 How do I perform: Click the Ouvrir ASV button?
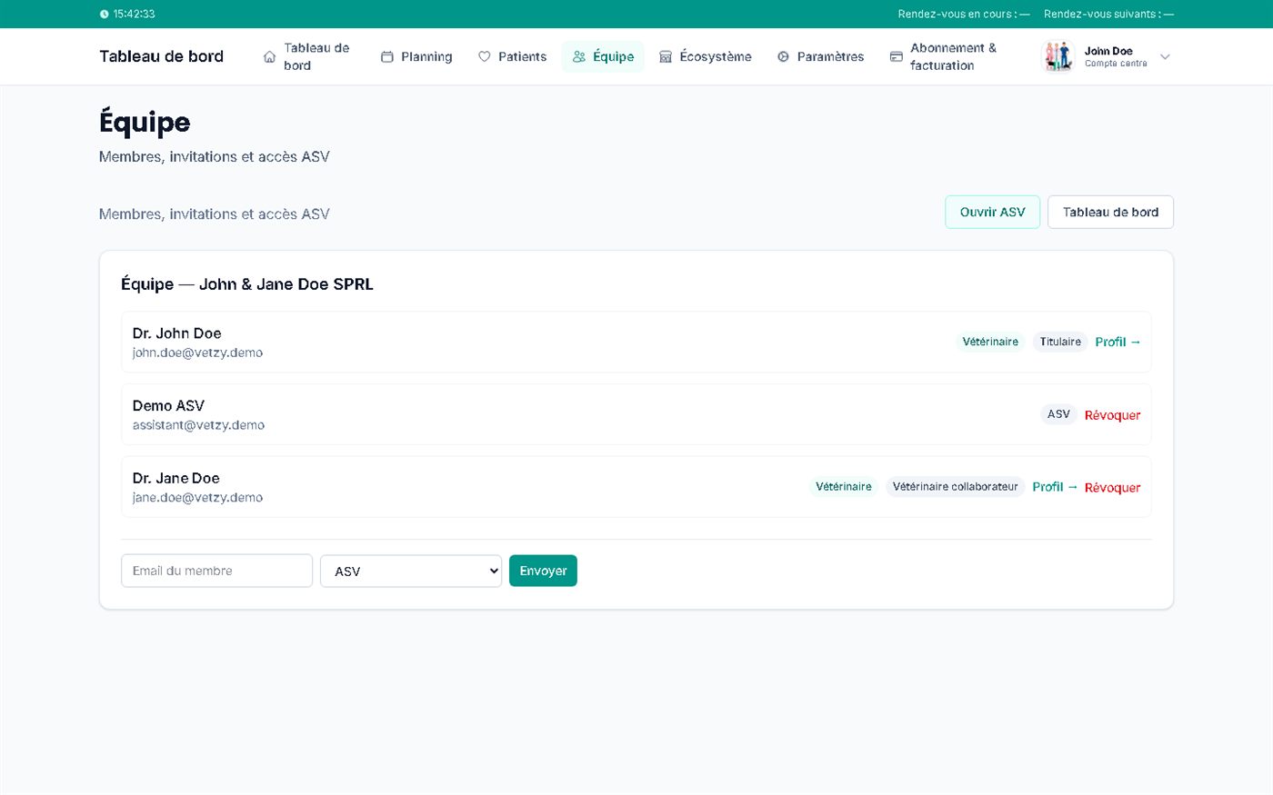pos(992,212)
